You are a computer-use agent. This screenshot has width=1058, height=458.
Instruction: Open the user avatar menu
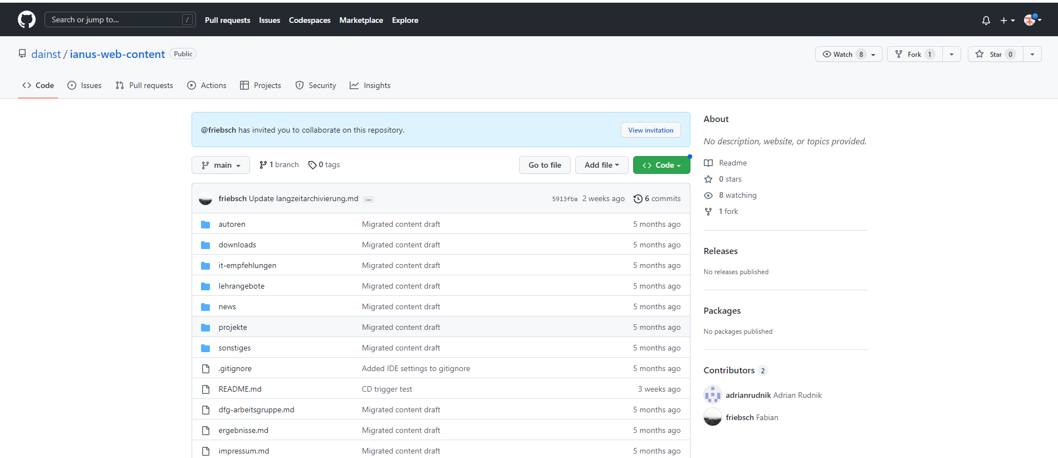pyautogui.click(x=1032, y=20)
